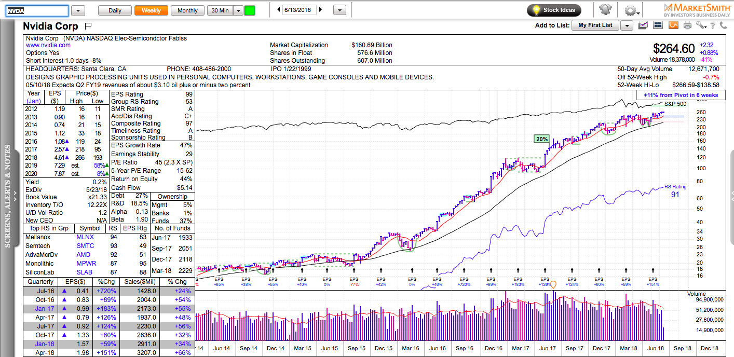
Task: Click the green status square indicator
Action: [x=250, y=10]
